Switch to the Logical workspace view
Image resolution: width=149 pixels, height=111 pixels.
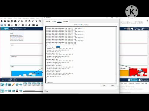[x=5, y=29]
